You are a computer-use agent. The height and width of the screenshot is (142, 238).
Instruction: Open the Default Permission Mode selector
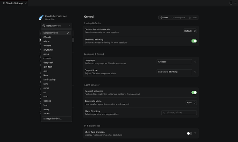pos(190,31)
